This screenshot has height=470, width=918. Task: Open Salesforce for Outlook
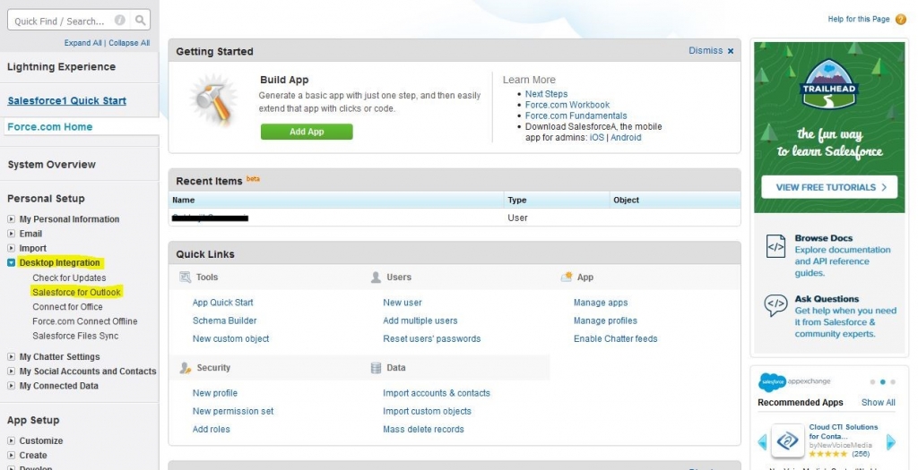tap(77, 292)
